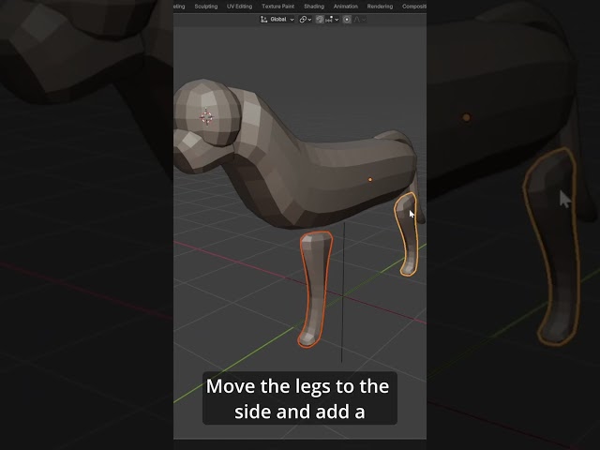Open the transform pivot point dropdown
This screenshot has width=600, height=450.
click(x=306, y=20)
